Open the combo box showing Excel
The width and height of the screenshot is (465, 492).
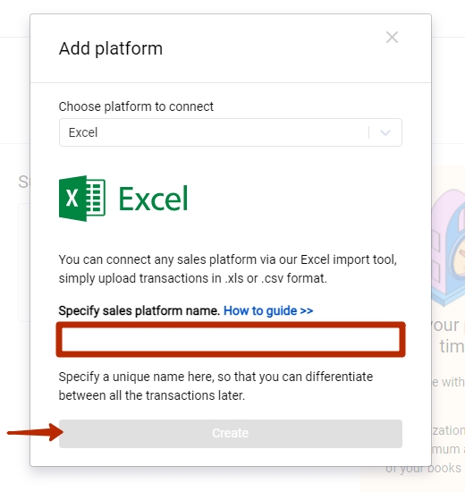(231, 132)
